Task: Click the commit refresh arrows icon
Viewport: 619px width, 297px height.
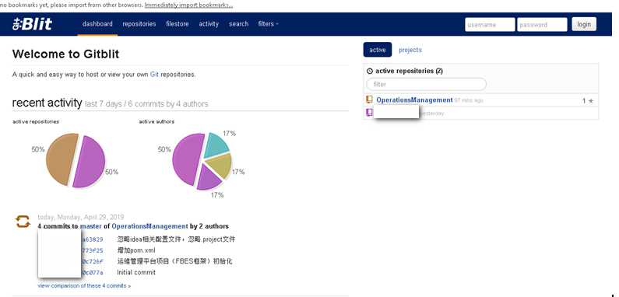Action: coord(23,222)
